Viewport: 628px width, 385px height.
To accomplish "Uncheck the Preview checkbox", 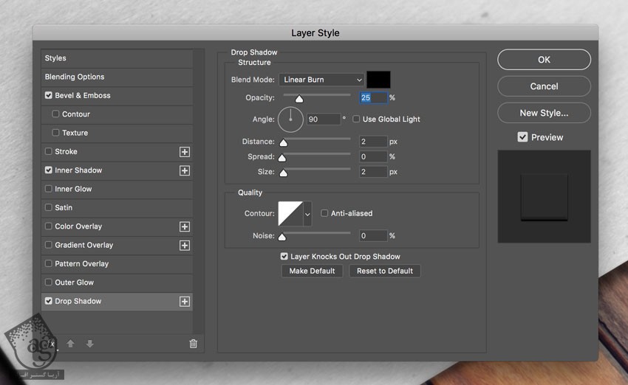I will click(522, 137).
